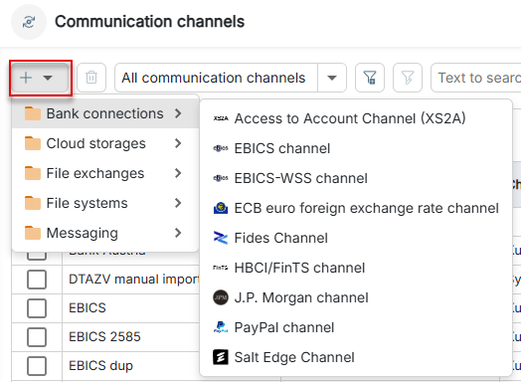The height and width of the screenshot is (382, 521).
Task: Click the Fides logo icon
Action: [221, 238]
